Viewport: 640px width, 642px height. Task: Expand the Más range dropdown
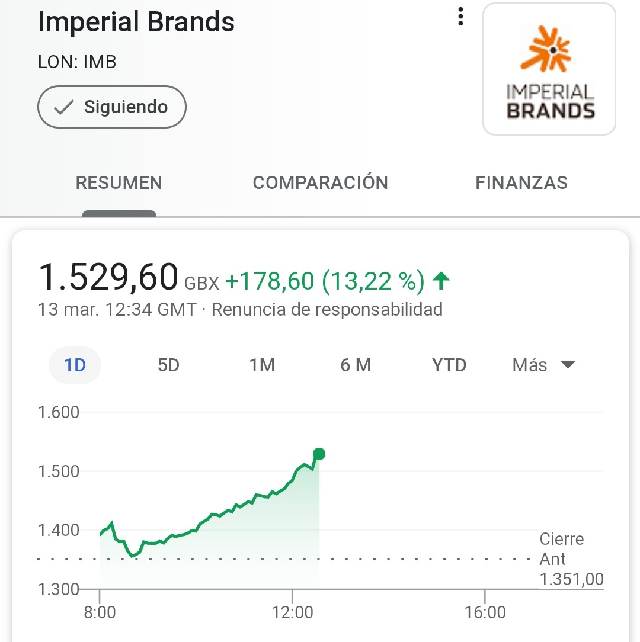click(x=544, y=365)
